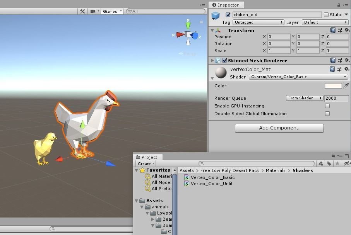Collapse the Transform component

tap(212, 31)
